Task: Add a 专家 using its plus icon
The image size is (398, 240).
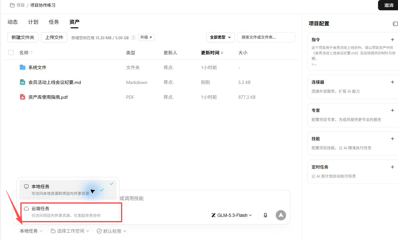Action: [x=393, y=110]
